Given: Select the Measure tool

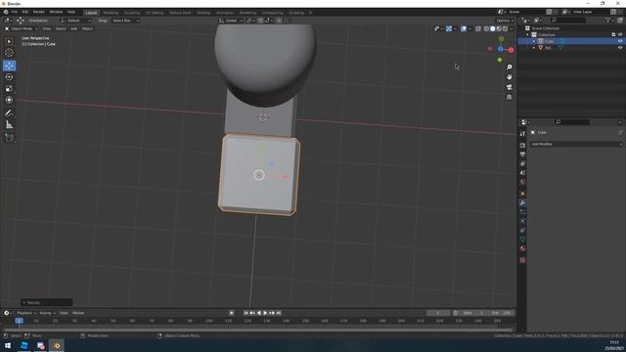Looking at the screenshot, I should pos(9,125).
